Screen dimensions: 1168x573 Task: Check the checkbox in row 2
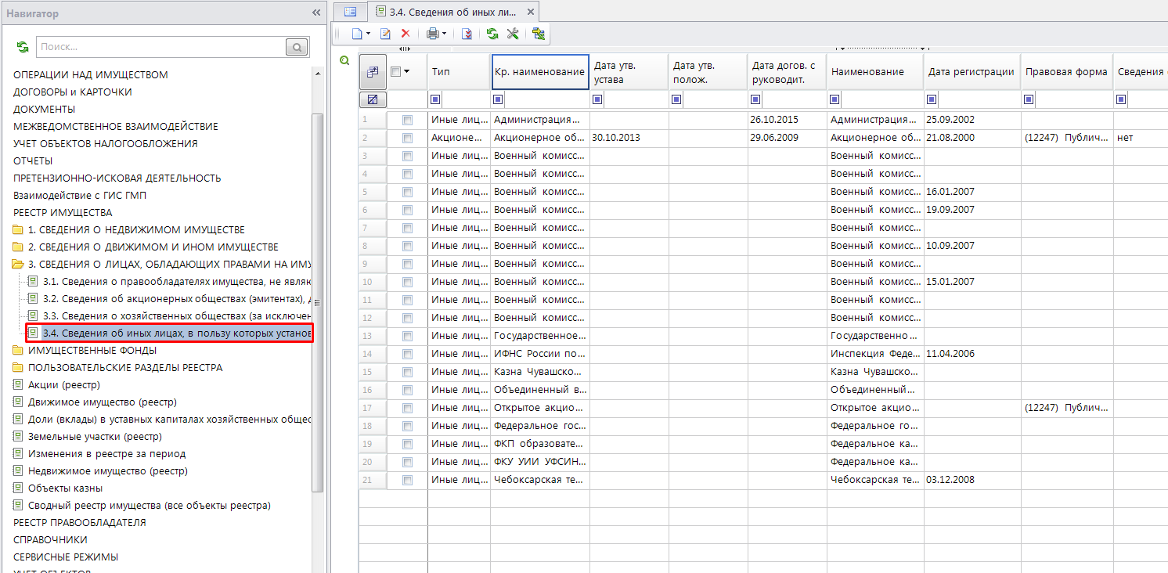coord(407,138)
